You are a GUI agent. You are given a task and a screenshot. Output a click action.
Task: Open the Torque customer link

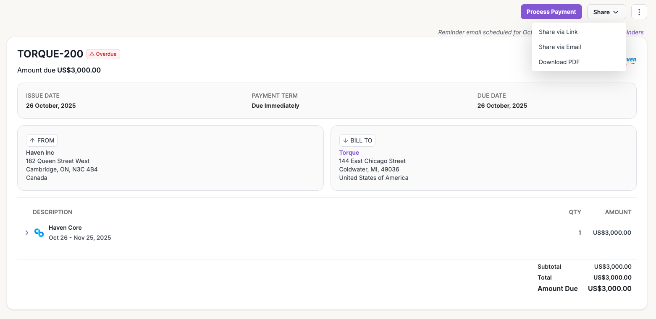pos(349,153)
